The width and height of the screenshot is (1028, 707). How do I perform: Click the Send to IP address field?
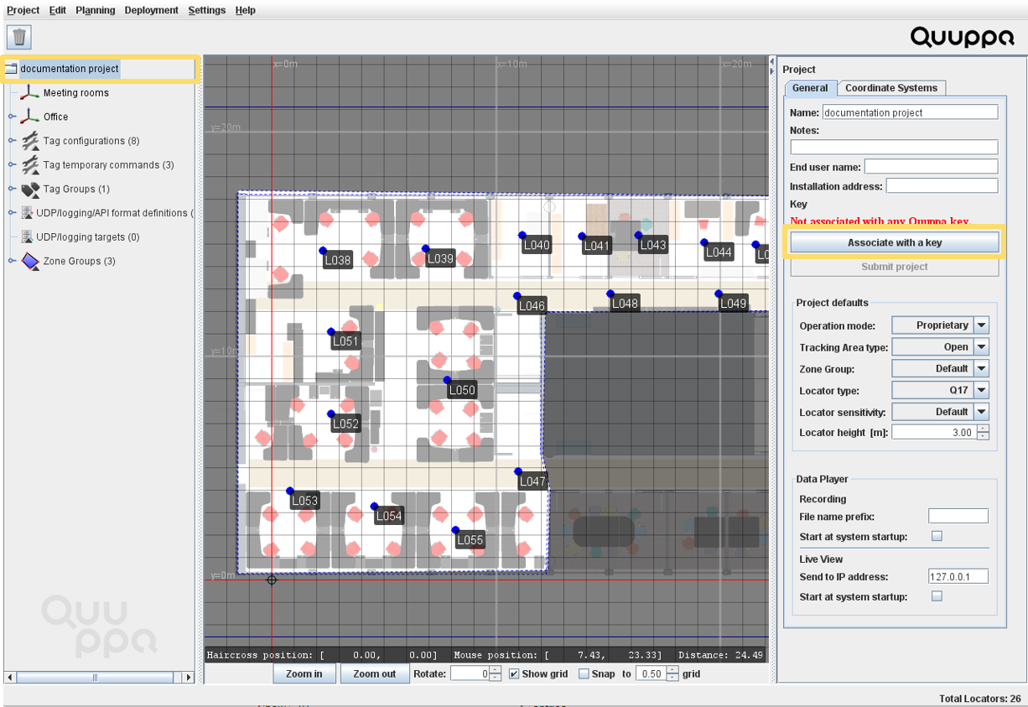click(958, 577)
